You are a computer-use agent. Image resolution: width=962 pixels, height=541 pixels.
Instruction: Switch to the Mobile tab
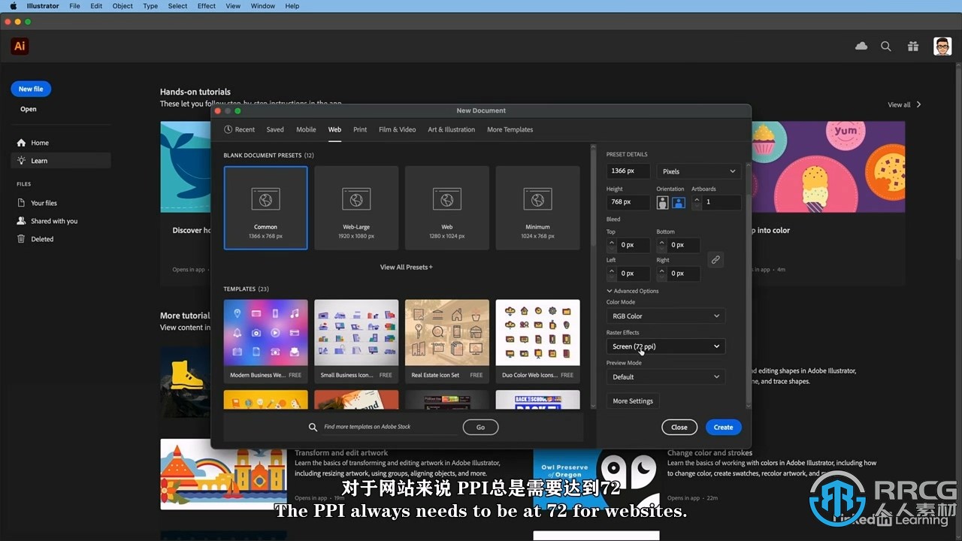pos(306,129)
